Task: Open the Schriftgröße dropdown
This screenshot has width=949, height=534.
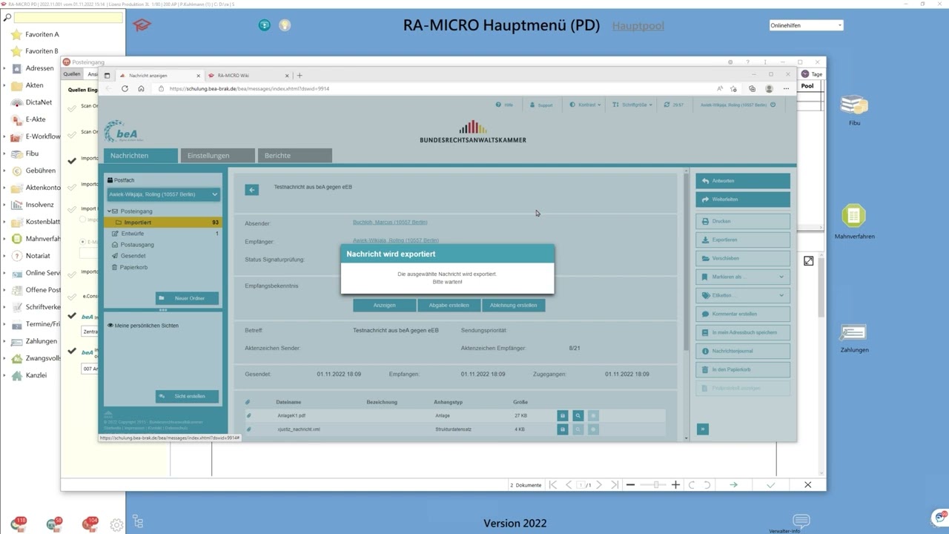Action: 632,105
